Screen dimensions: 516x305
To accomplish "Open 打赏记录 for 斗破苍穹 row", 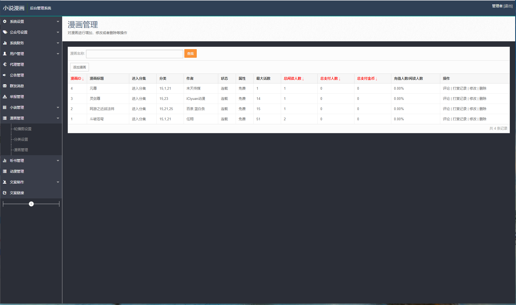I will (x=460, y=119).
